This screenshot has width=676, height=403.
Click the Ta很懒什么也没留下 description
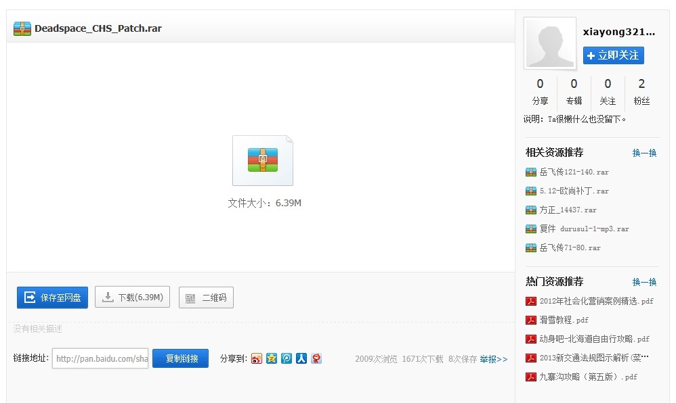pos(587,119)
